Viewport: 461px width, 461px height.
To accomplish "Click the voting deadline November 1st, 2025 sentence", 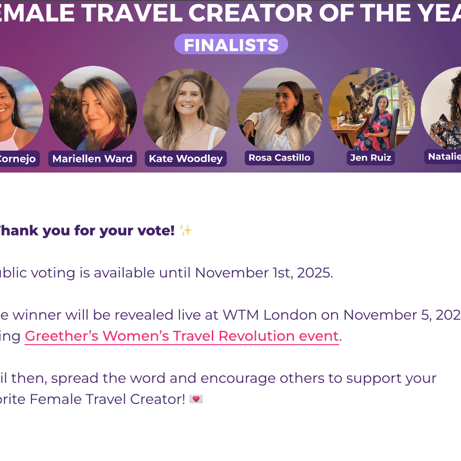I will 166,273.
